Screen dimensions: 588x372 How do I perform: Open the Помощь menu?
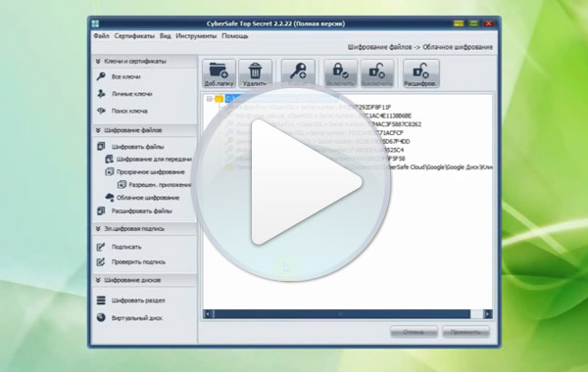[x=235, y=36]
